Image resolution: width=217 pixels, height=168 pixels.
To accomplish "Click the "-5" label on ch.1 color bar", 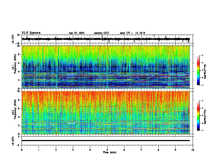I will pyautogui.click(x=202, y=70).
